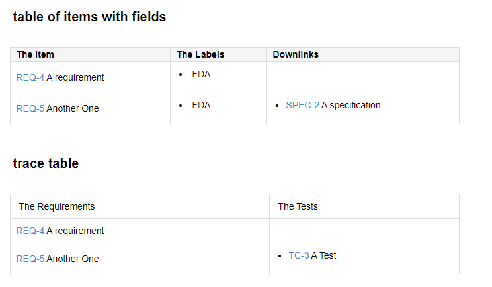Open REQ-5 link in the trace table
The image size is (492, 287).
pyautogui.click(x=30, y=259)
